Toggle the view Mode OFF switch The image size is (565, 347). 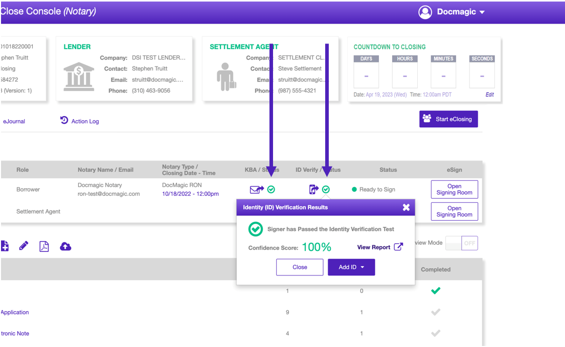[462, 243]
